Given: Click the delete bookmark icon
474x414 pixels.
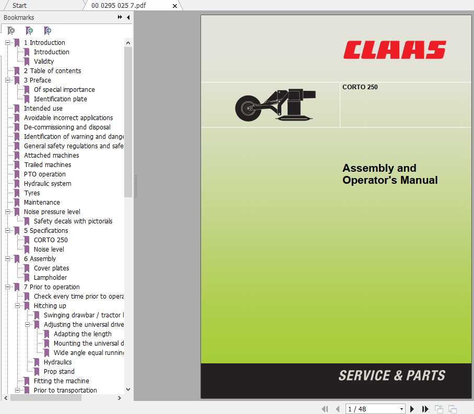Looking at the screenshot, I should point(11,31).
